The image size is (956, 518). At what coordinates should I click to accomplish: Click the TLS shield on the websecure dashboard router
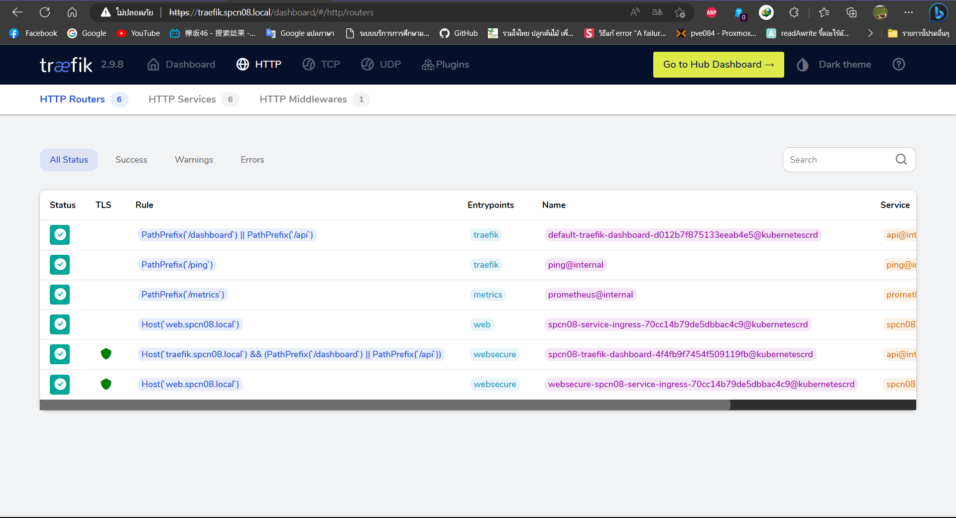click(x=106, y=354)
